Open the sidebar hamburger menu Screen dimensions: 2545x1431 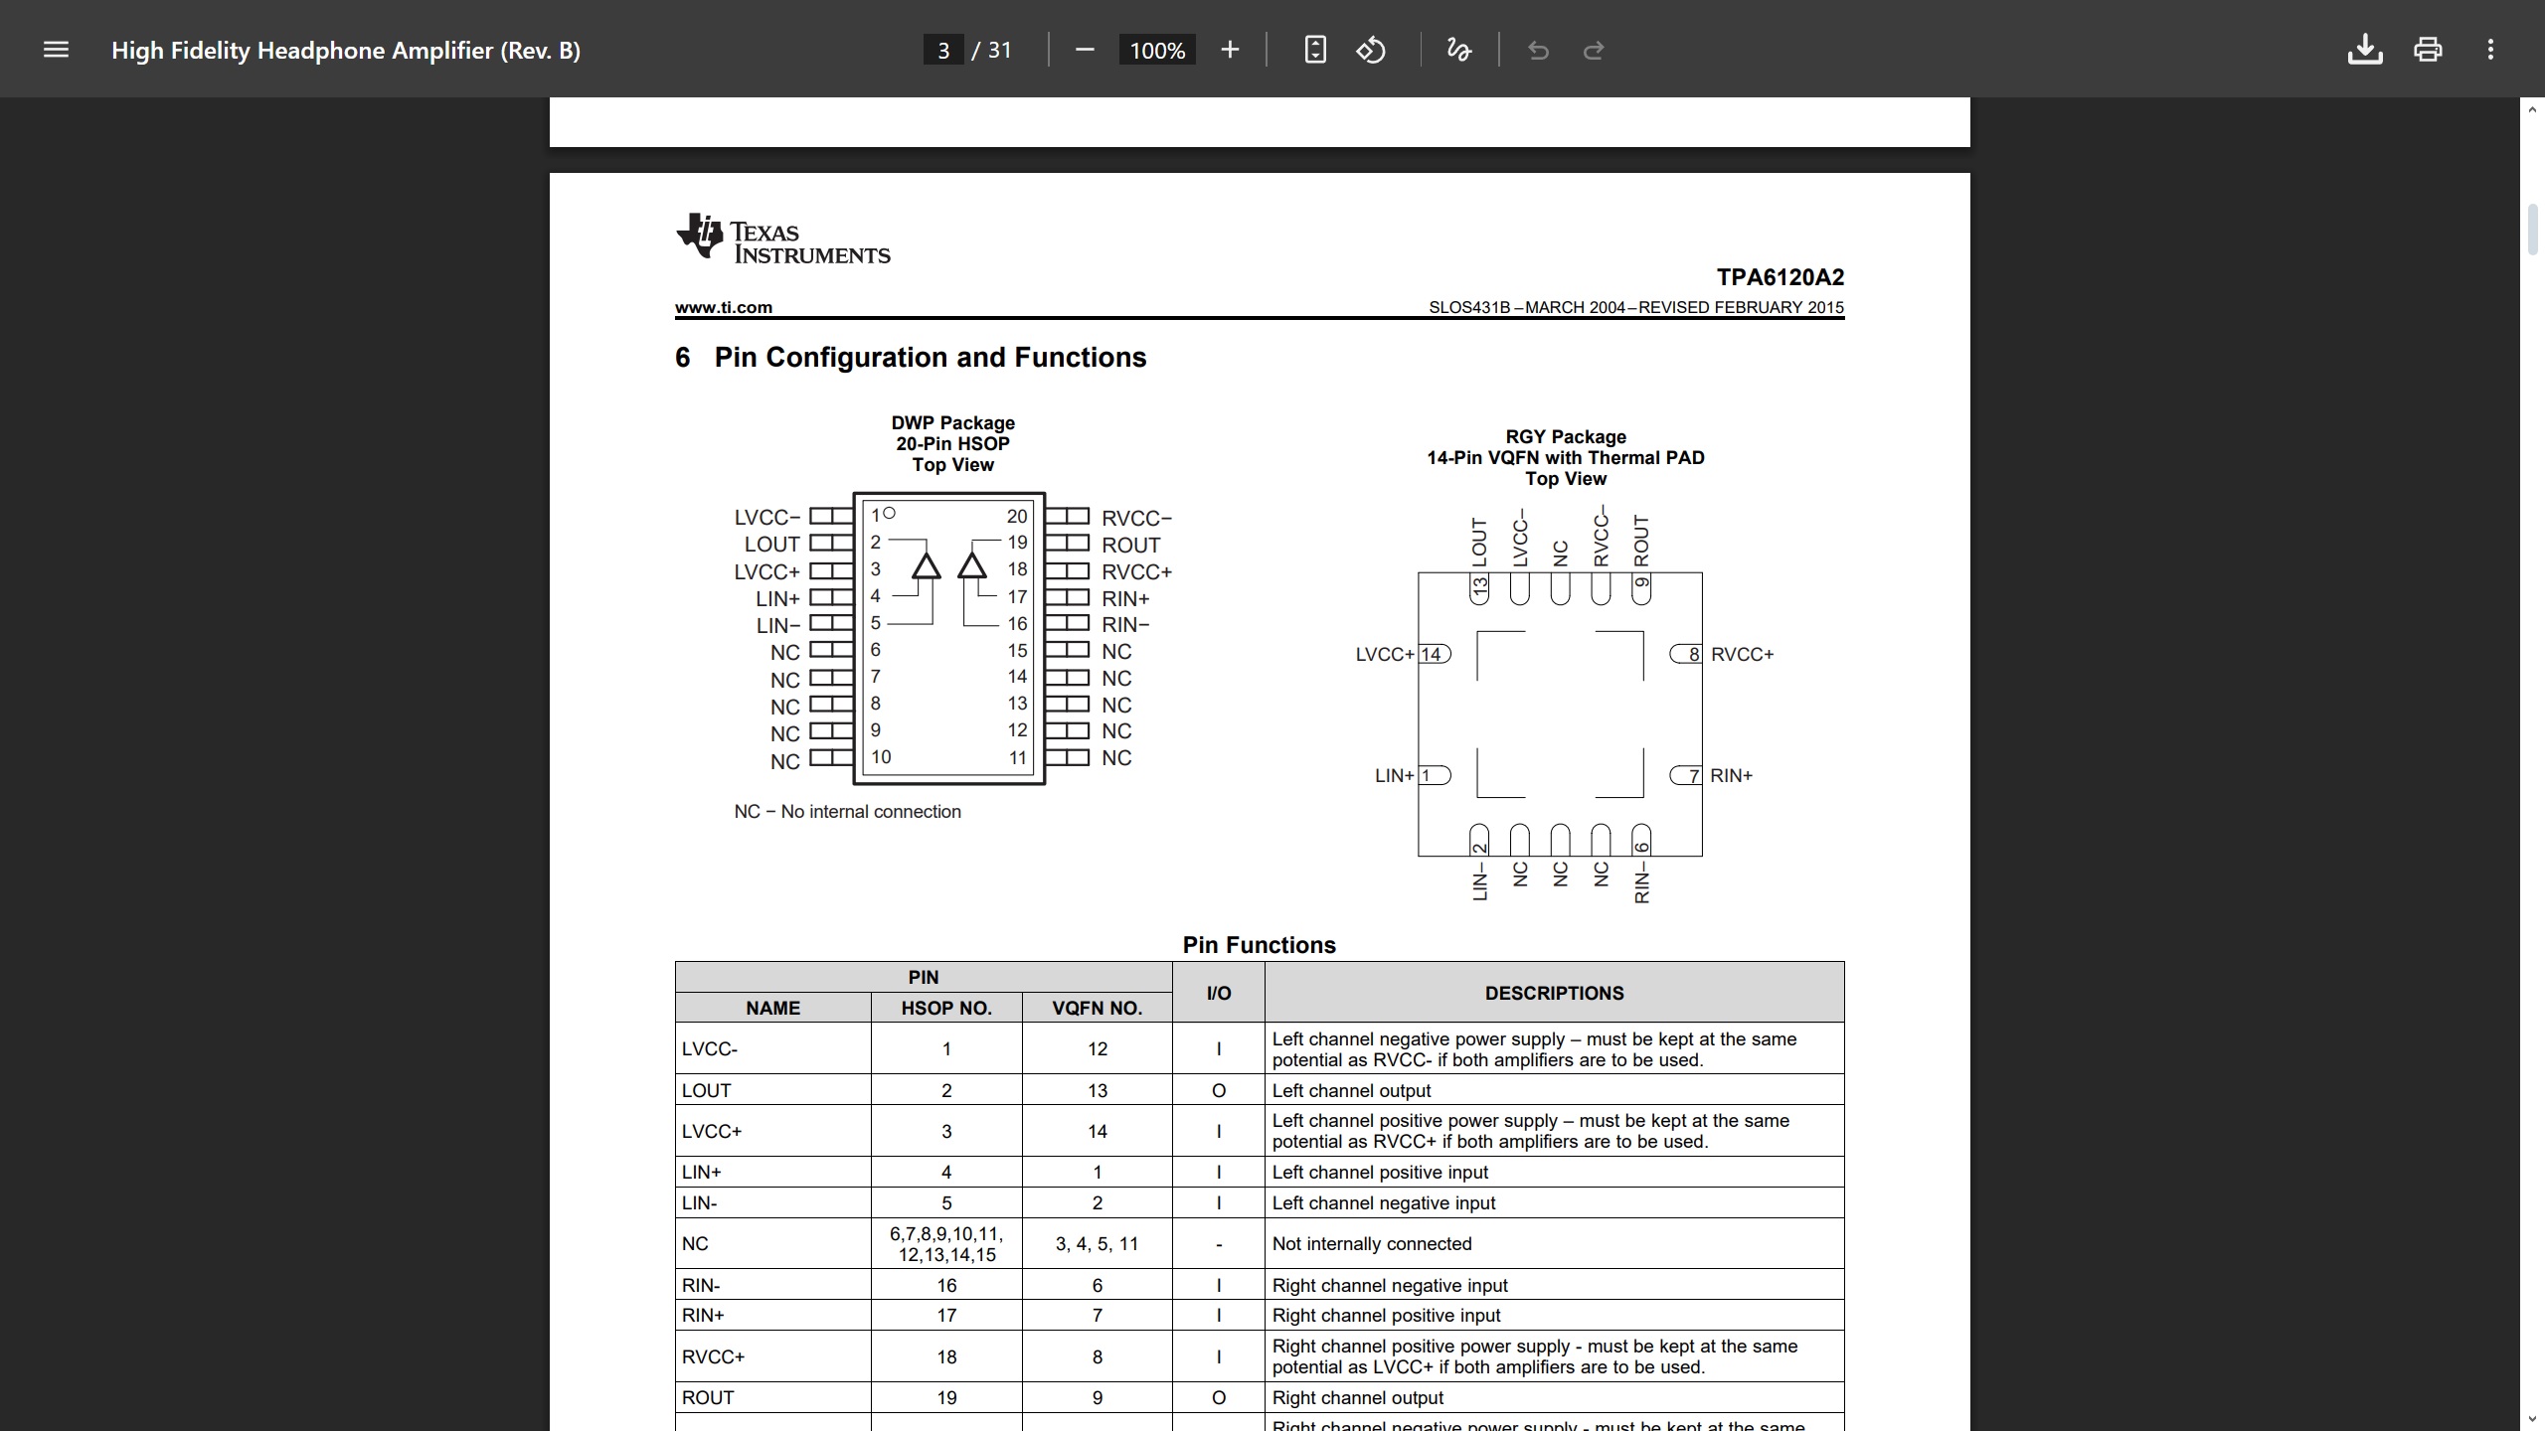(57, 50)
